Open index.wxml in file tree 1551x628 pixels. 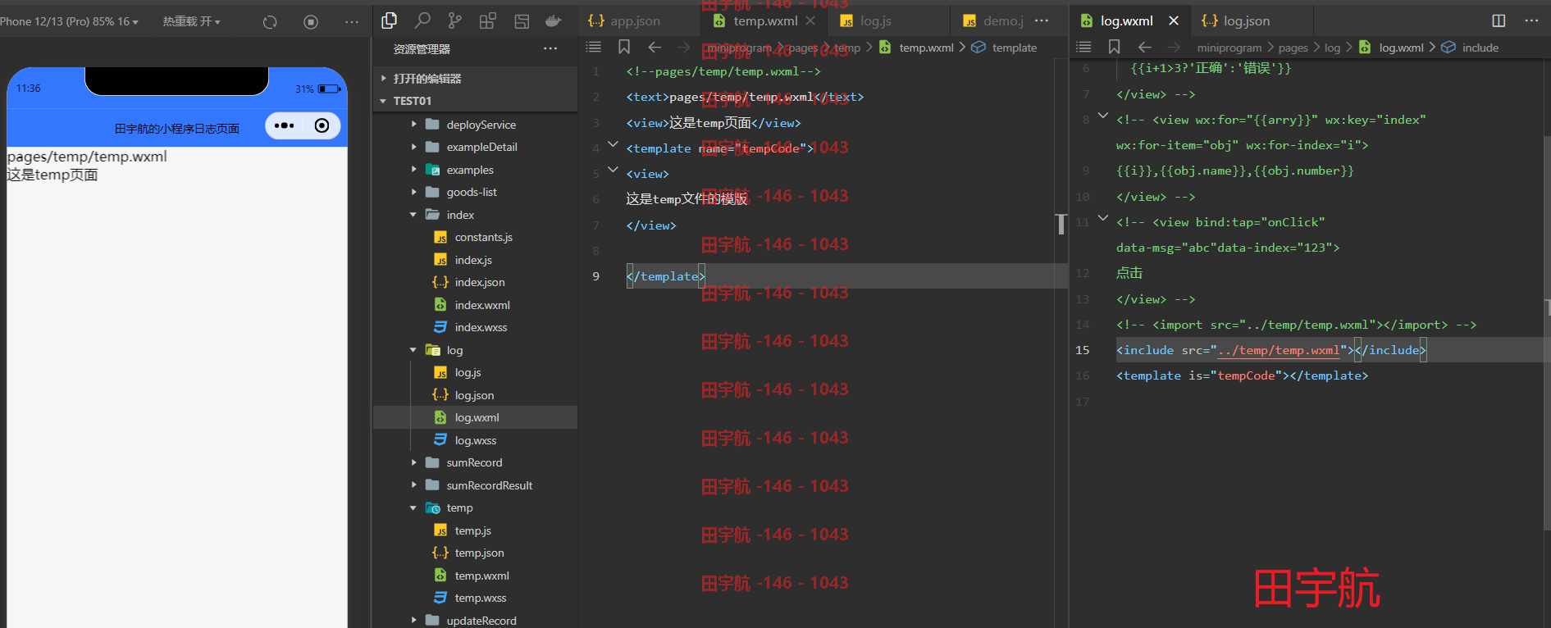(475, 305)
